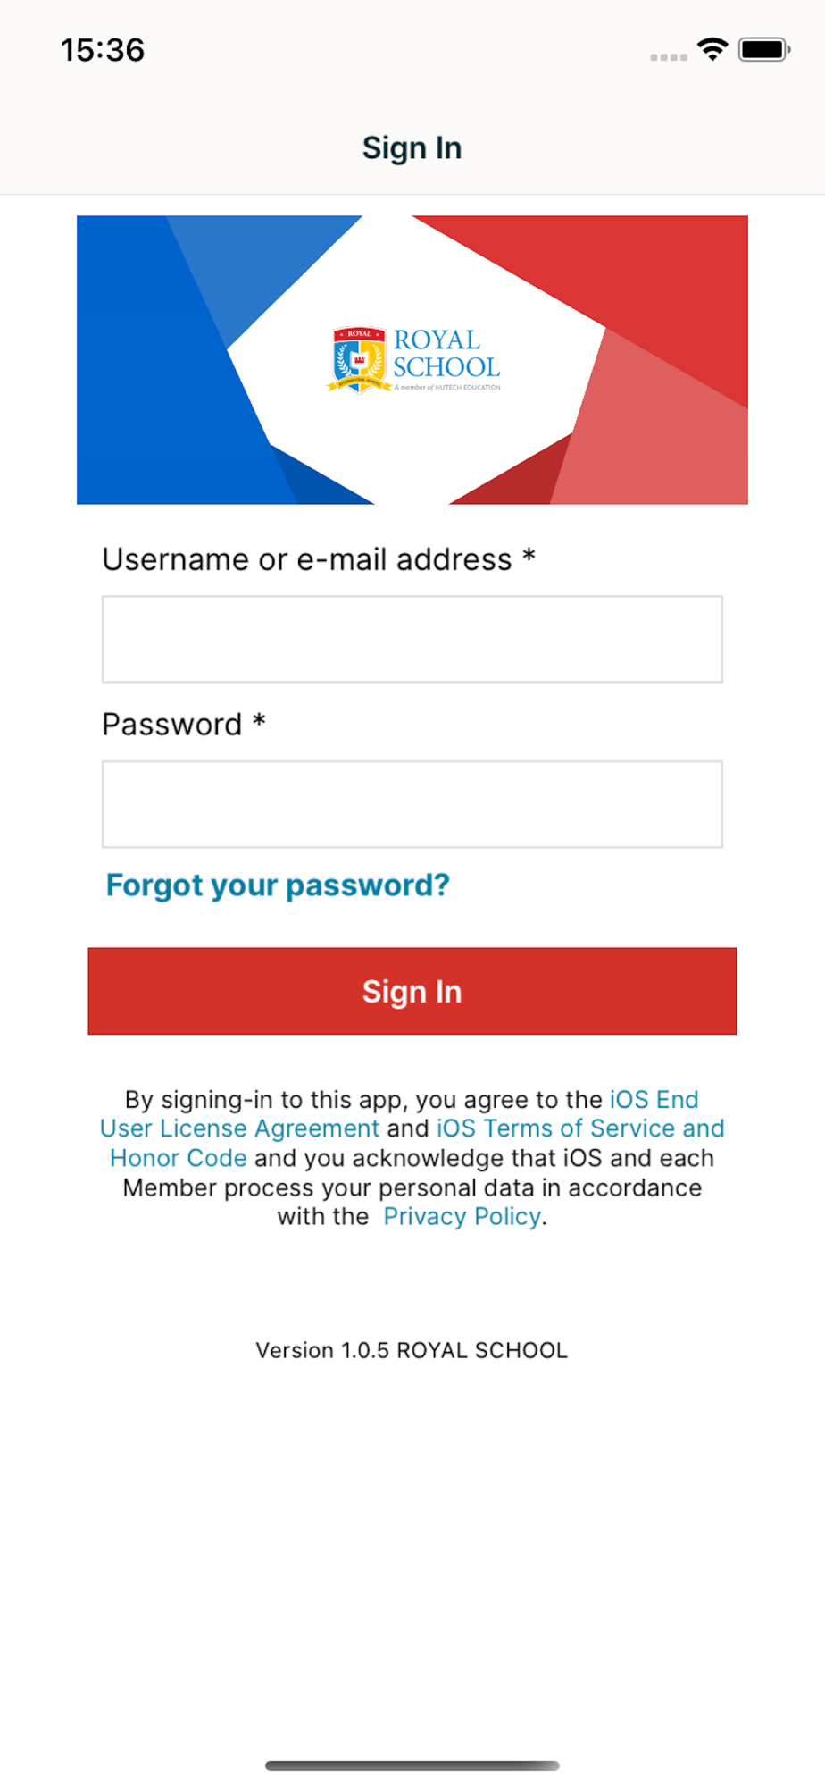Screen dimensions: 825x1787
Task: Tap the cellular signal dots
Action: coord(669,57)
